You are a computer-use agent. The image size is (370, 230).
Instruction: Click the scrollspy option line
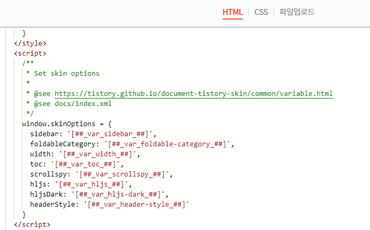pos(101,174)
